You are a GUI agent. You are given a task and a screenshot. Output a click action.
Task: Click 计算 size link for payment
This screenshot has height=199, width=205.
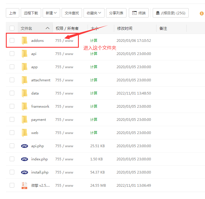pyautogui.click(x=94, y=119)
